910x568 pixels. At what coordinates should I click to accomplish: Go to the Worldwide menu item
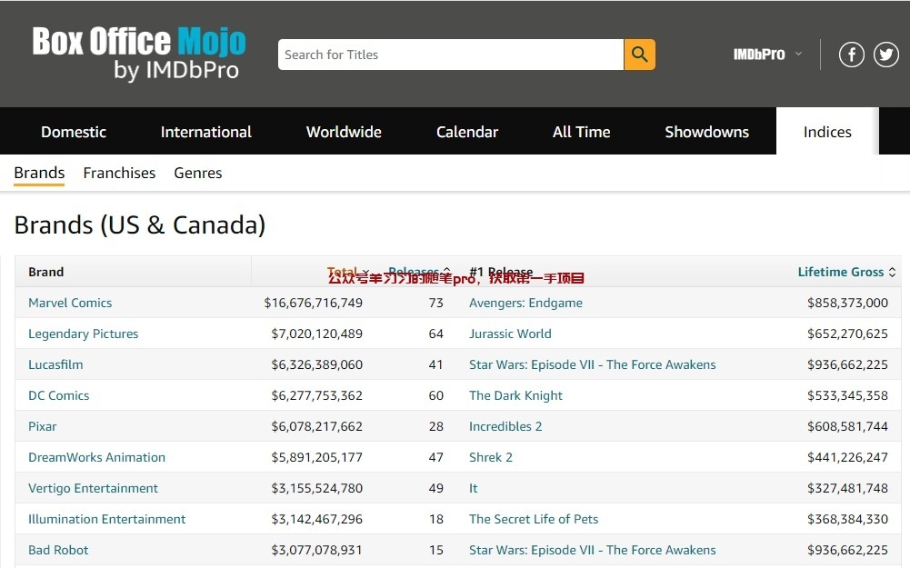(x=344, y=132)
